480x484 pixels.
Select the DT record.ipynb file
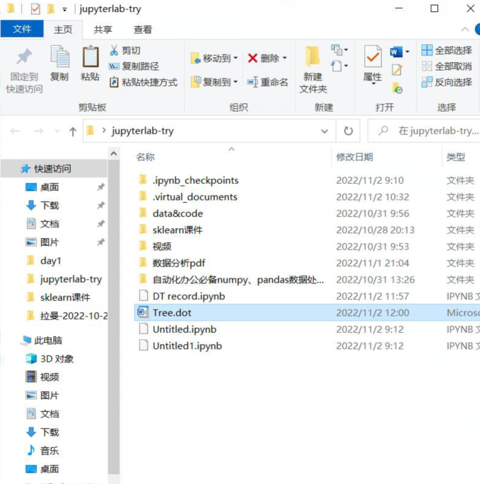pos(189,296)
